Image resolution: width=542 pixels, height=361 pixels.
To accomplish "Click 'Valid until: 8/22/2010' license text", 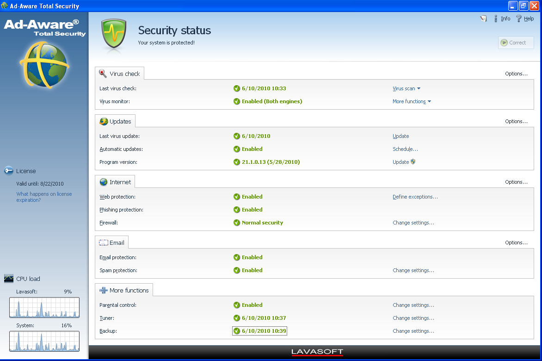I will coord(40,184).
